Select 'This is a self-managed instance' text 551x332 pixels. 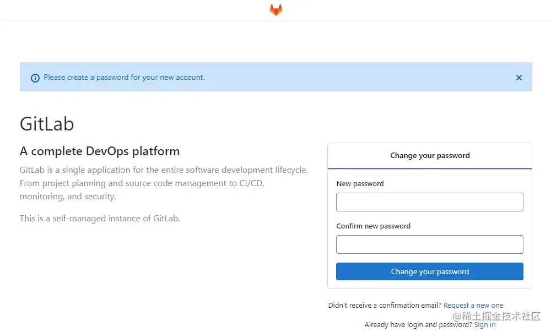[100, 218]
